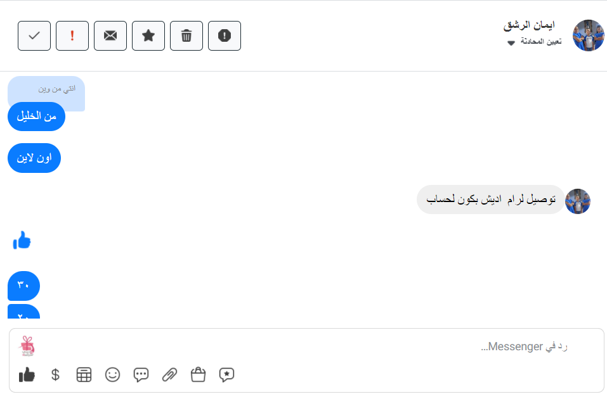Delete conversation using trash icon

(x=186, y=35)
